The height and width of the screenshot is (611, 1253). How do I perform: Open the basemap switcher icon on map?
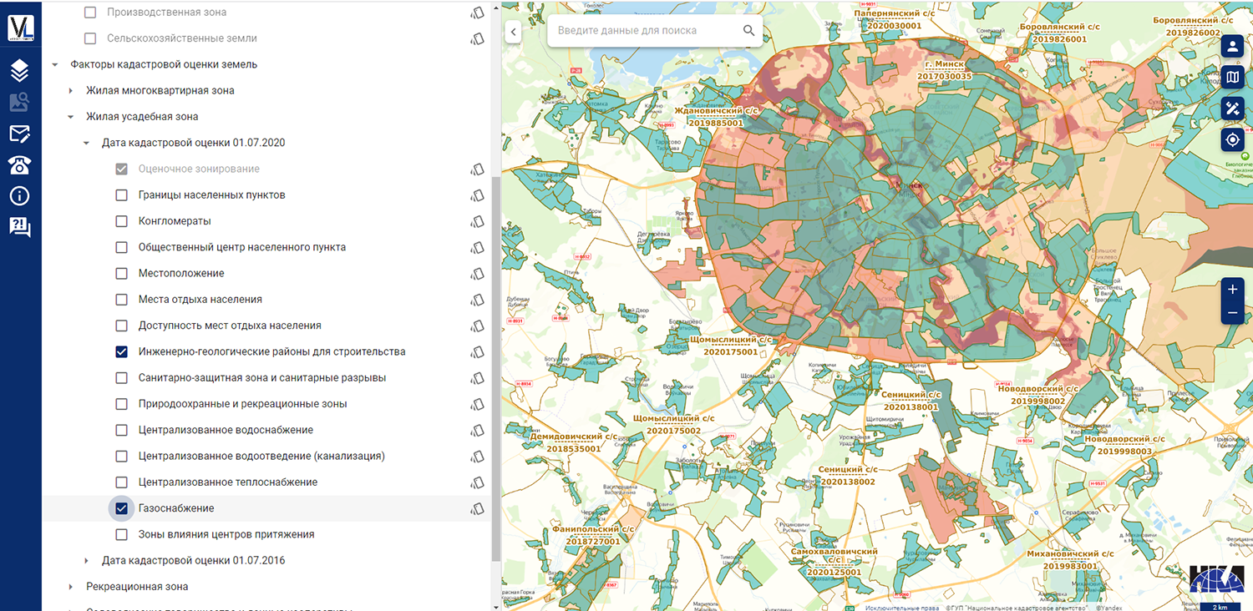coord(1232,78)
